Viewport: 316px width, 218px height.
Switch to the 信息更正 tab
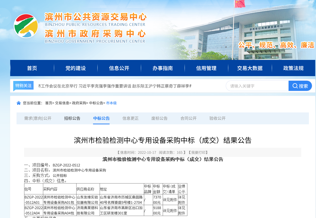point(130,118)
